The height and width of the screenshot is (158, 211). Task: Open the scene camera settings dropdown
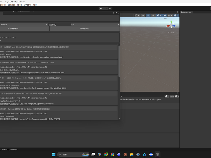pyautogui.click(x=170, y=15)
